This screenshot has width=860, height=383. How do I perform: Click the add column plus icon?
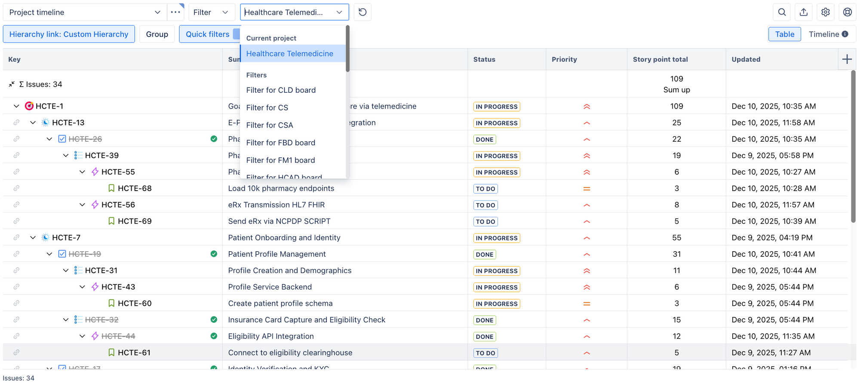(x=847, y=59)
